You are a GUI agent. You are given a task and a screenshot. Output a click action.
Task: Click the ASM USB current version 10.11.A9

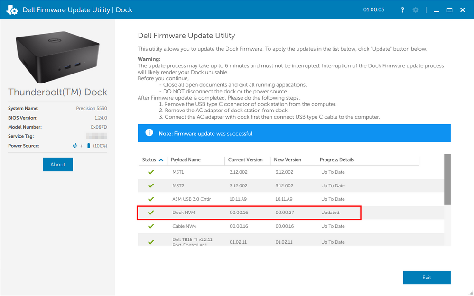pos(238,199)
